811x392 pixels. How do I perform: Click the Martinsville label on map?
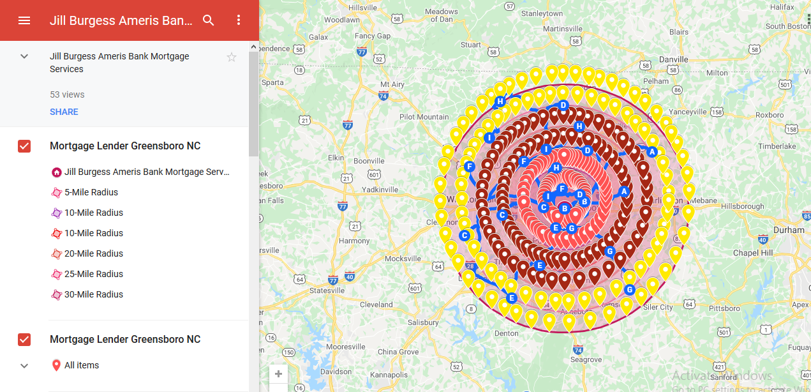(x=563, y=29)
